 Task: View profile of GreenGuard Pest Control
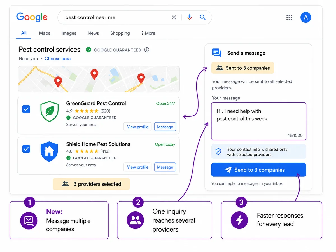137,127
